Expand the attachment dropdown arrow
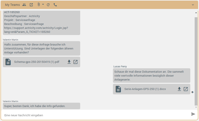This screenshot has width=199, height=121. pos(43,4)
